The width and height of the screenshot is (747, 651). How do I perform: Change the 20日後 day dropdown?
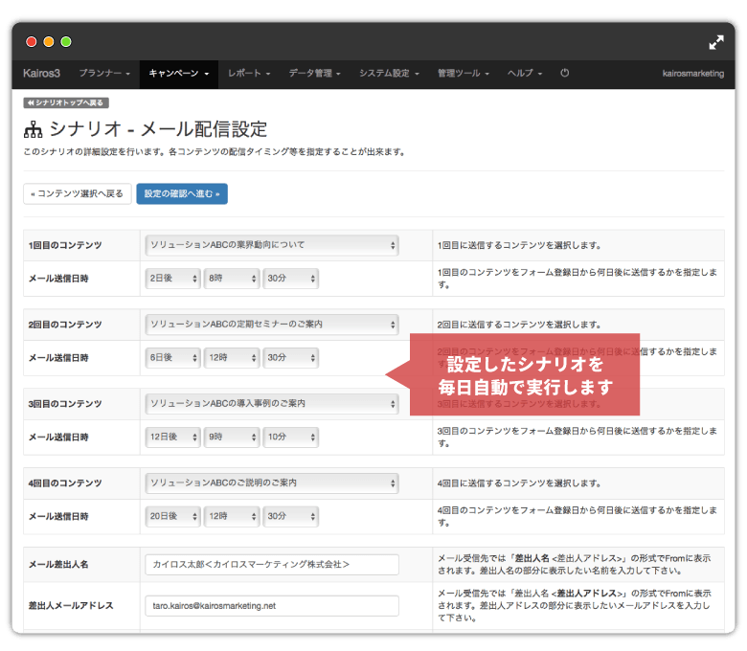click(171, 516)
